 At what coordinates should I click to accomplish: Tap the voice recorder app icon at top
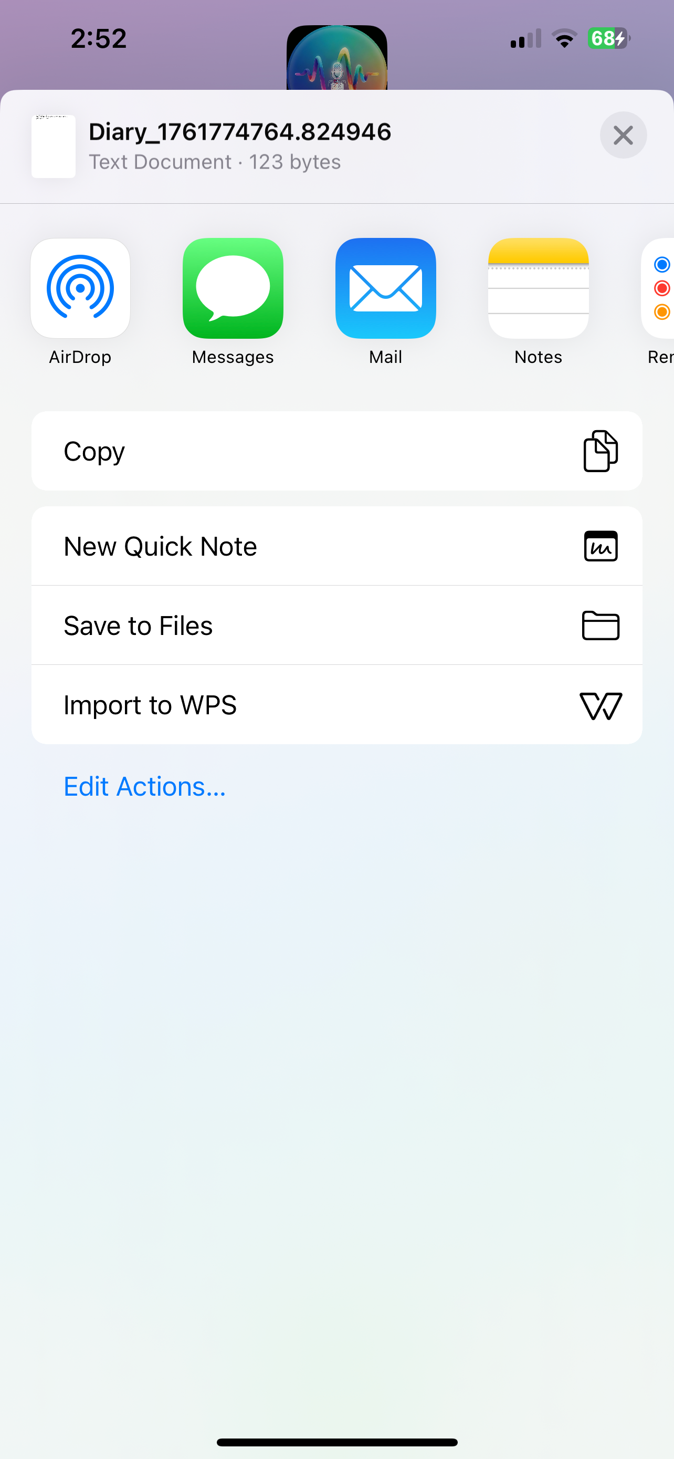pos(336,58)
